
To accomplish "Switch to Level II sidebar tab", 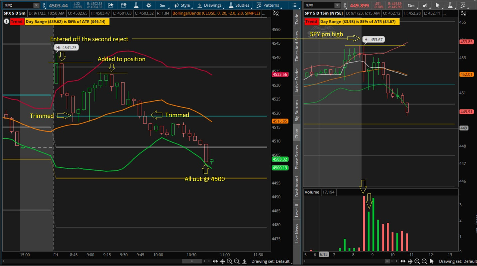I will [x=297, y=210].
